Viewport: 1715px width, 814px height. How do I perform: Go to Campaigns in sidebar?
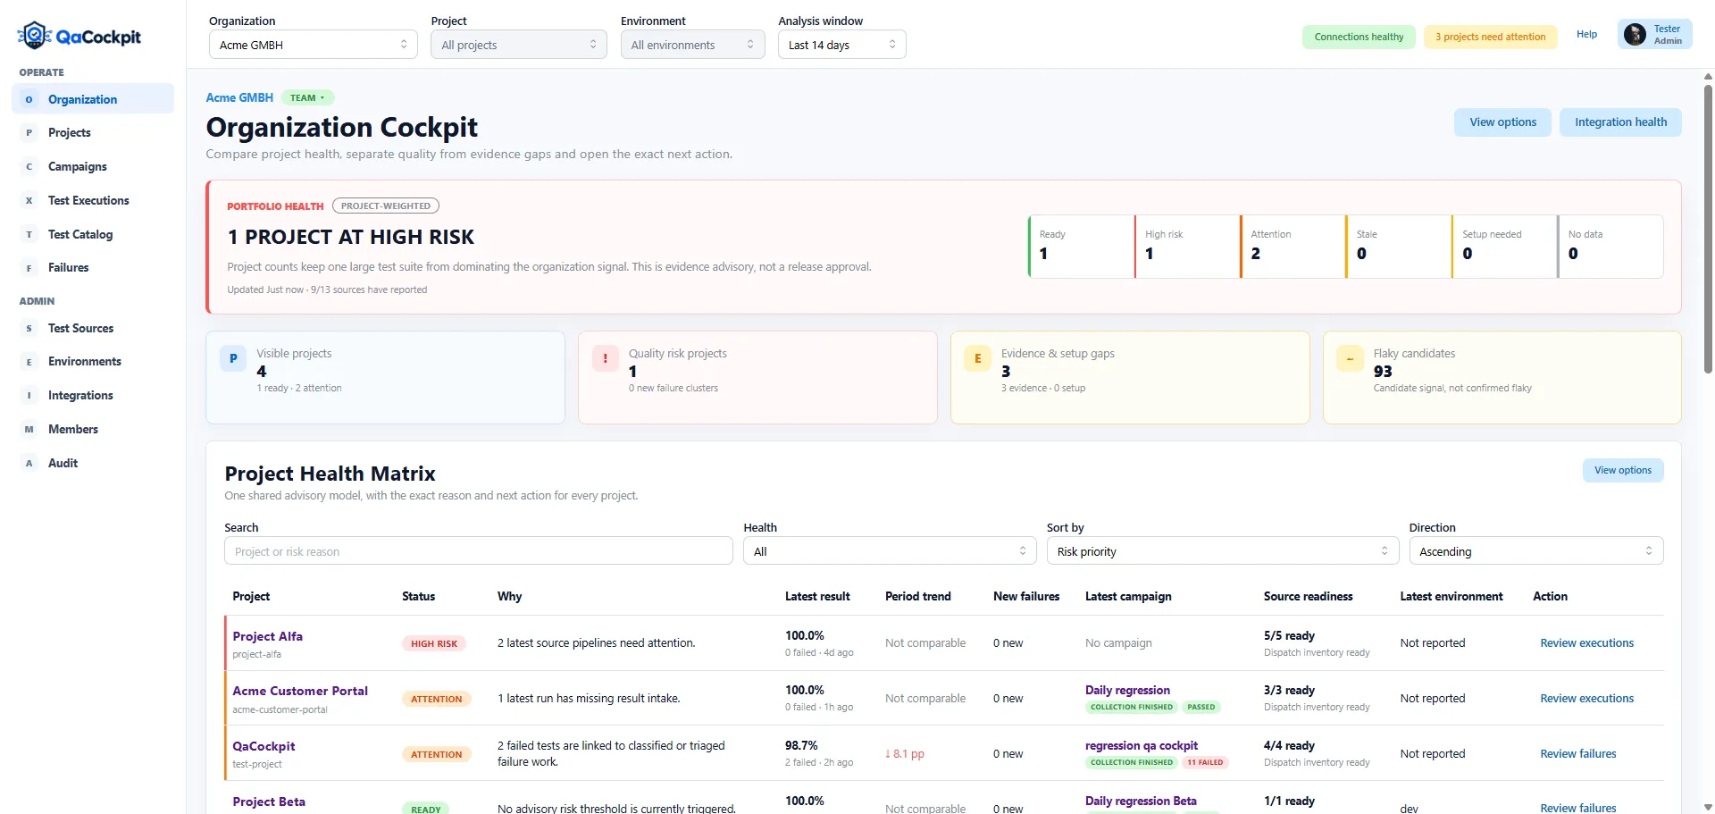(93, 166)
